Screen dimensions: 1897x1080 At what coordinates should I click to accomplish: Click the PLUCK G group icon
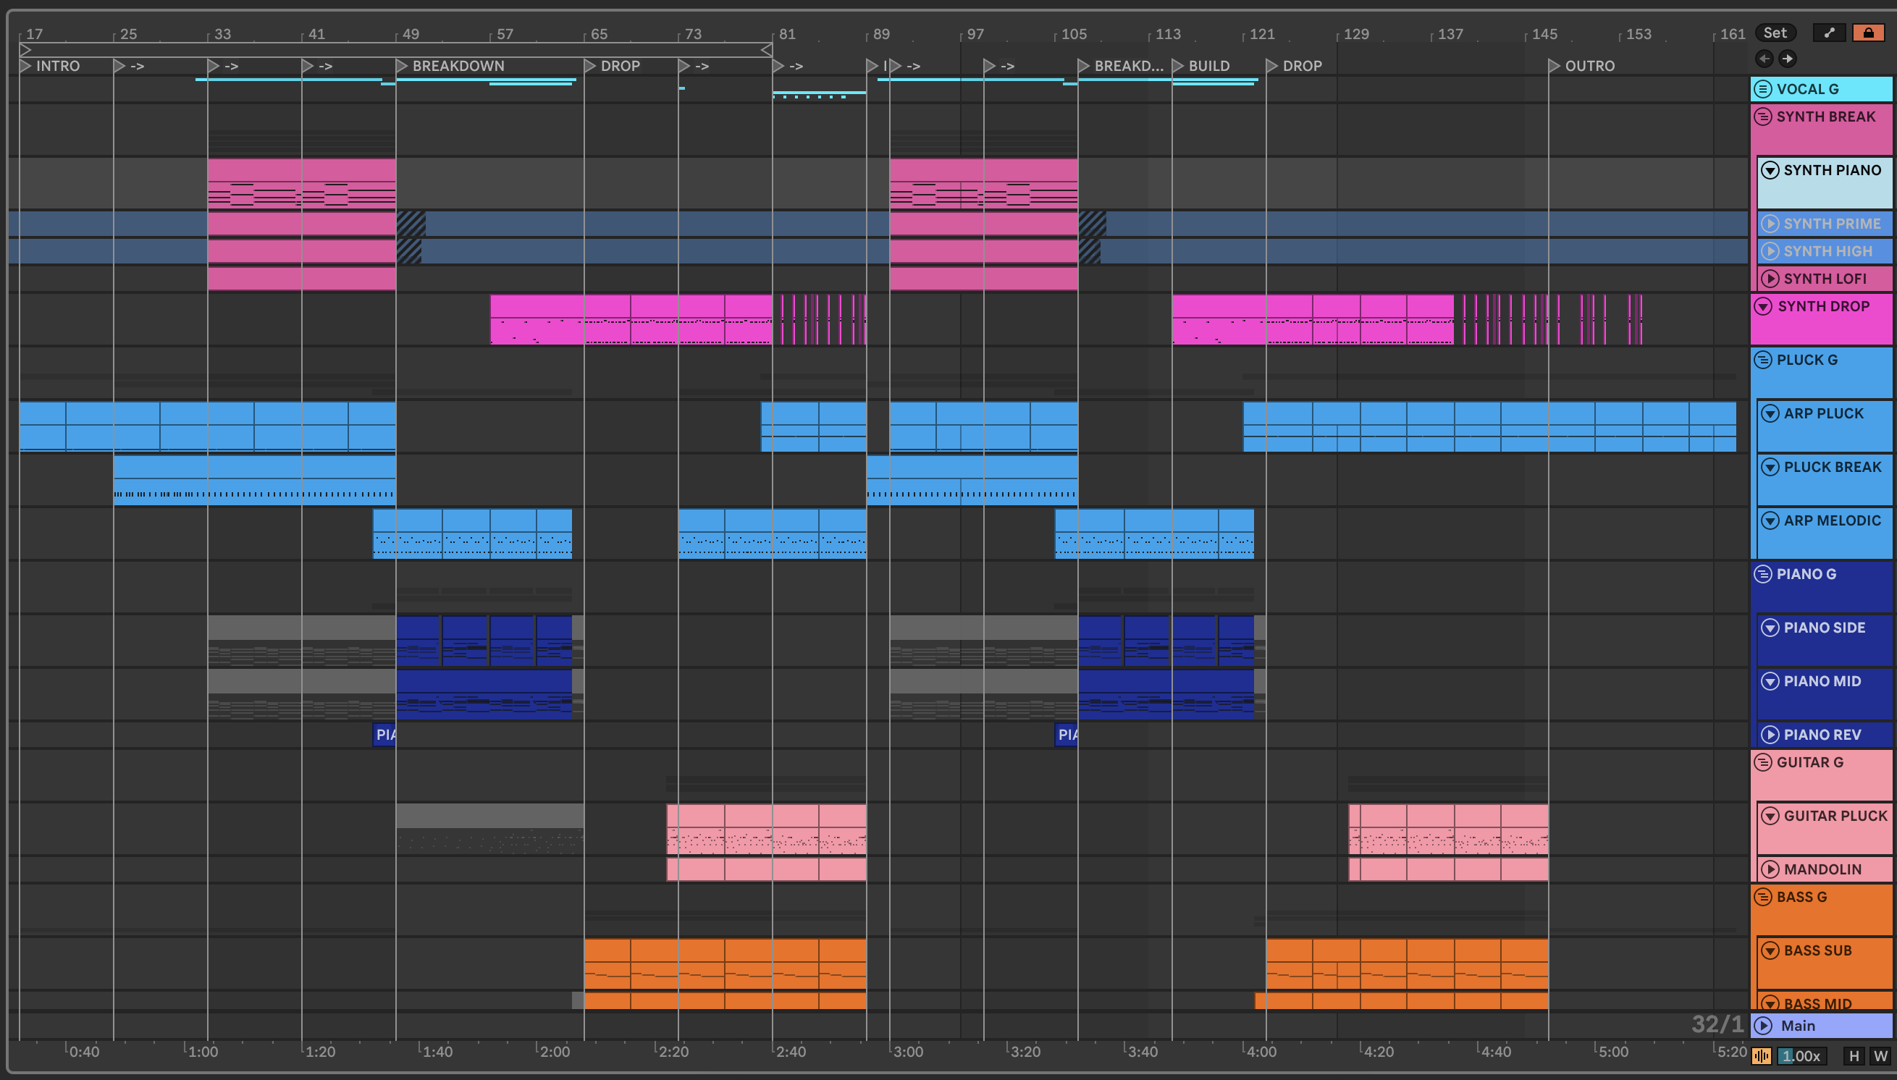tap(1764, 360)
